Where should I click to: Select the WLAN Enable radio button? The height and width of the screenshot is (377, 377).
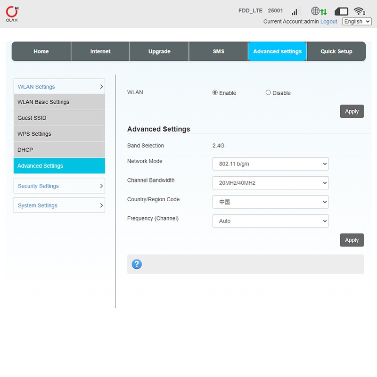click(215, 93)
